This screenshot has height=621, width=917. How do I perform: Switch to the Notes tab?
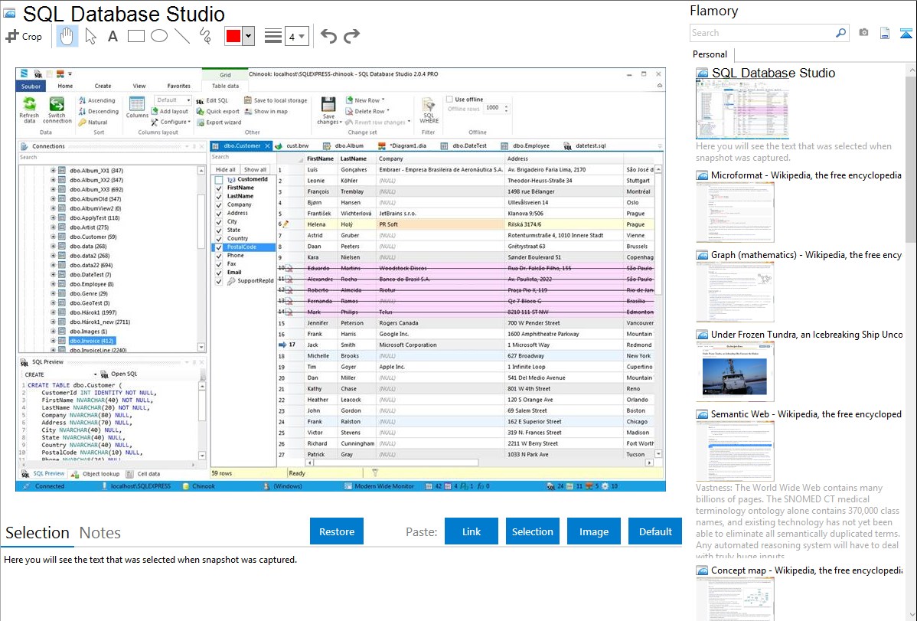pyautogui.click(x=100, y=533)
